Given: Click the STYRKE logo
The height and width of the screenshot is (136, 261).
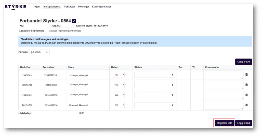Looking at the screenshot, I should pyautogui.click(x=15, y=7).
